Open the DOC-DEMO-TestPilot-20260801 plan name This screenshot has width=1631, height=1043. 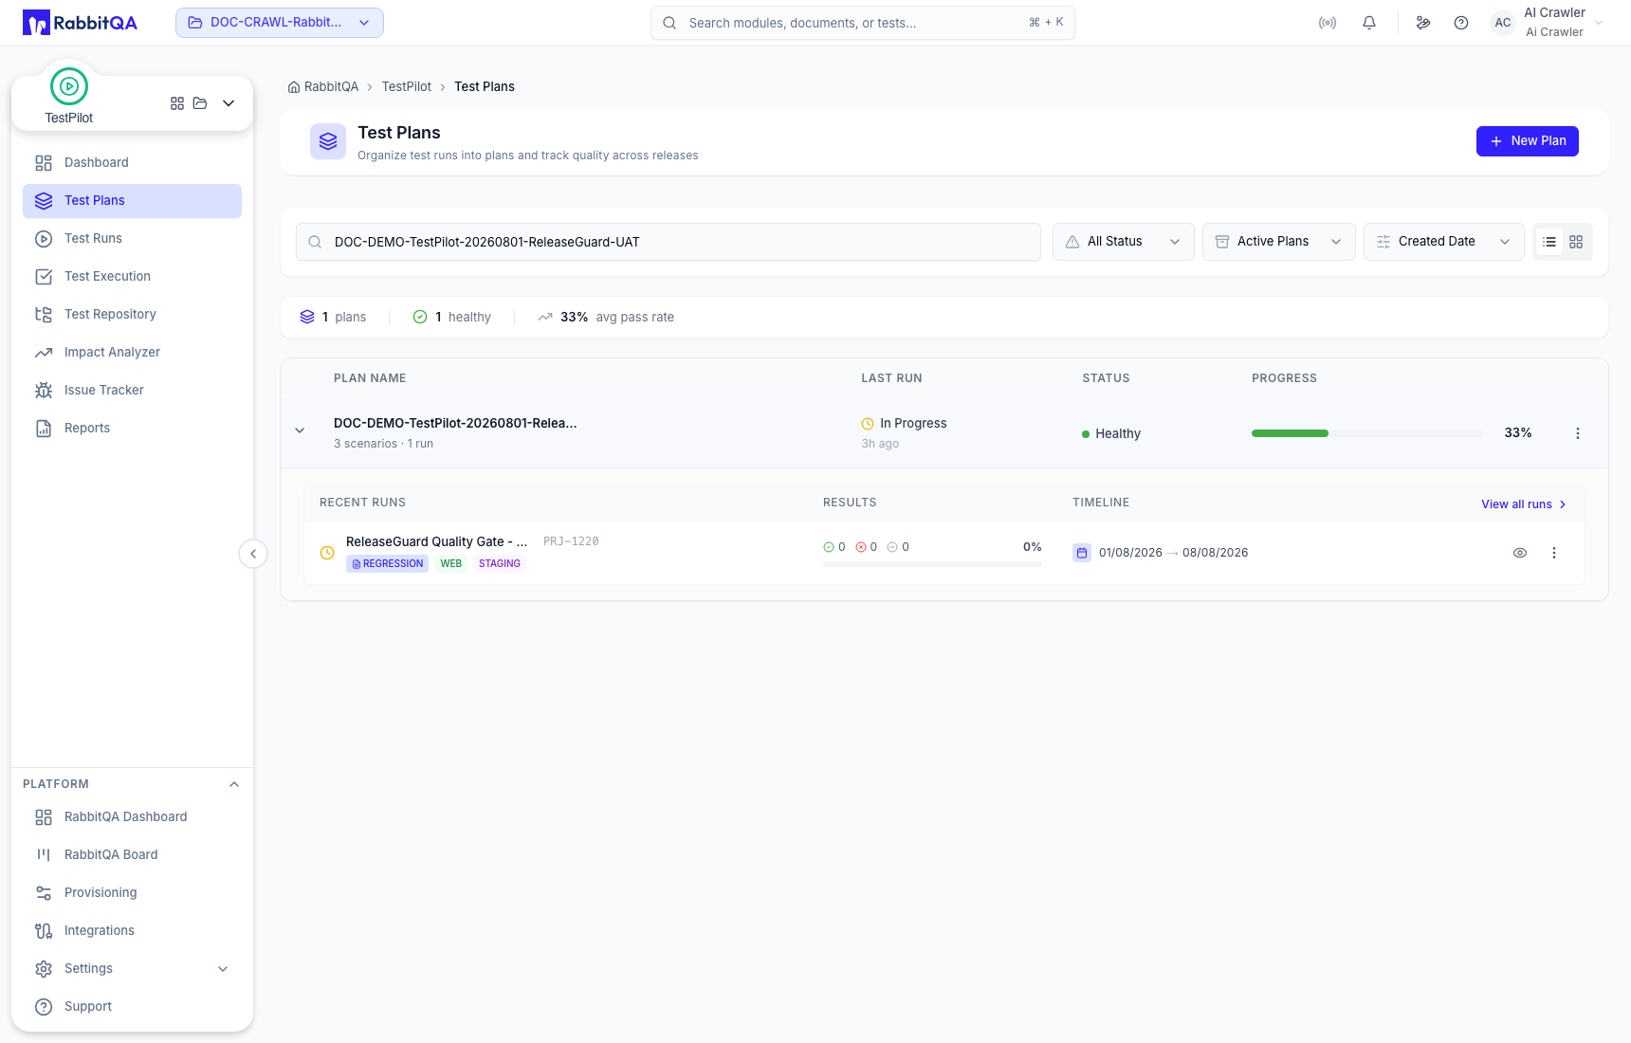pos(455,424)
